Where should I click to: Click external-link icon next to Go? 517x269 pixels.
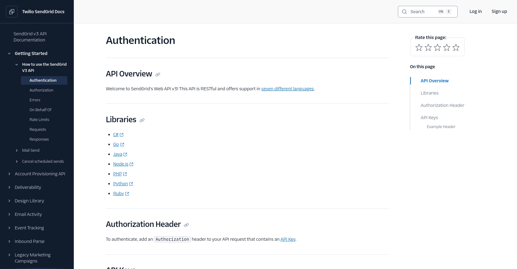(x=122, y=145)
